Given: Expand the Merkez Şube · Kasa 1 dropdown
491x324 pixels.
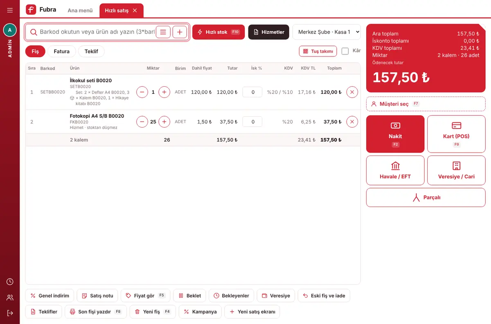Looking at the screenshot, I should 327,32.
